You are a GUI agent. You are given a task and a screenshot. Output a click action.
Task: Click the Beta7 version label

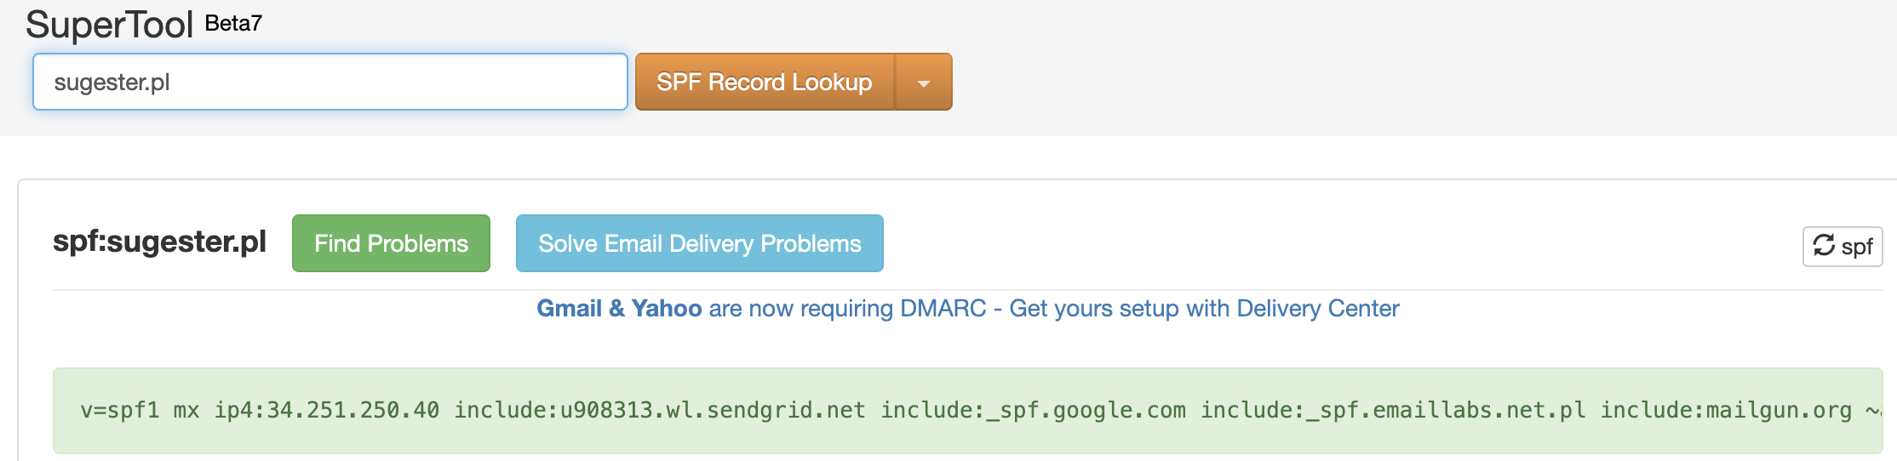(233, 24)
